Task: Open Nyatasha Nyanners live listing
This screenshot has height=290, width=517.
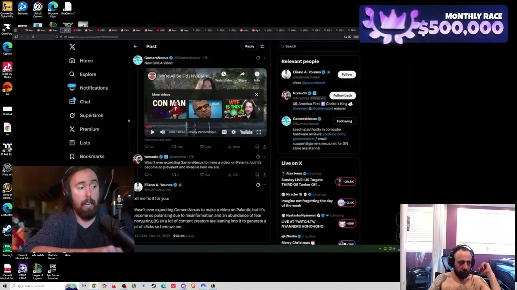Action: point(318,222)
